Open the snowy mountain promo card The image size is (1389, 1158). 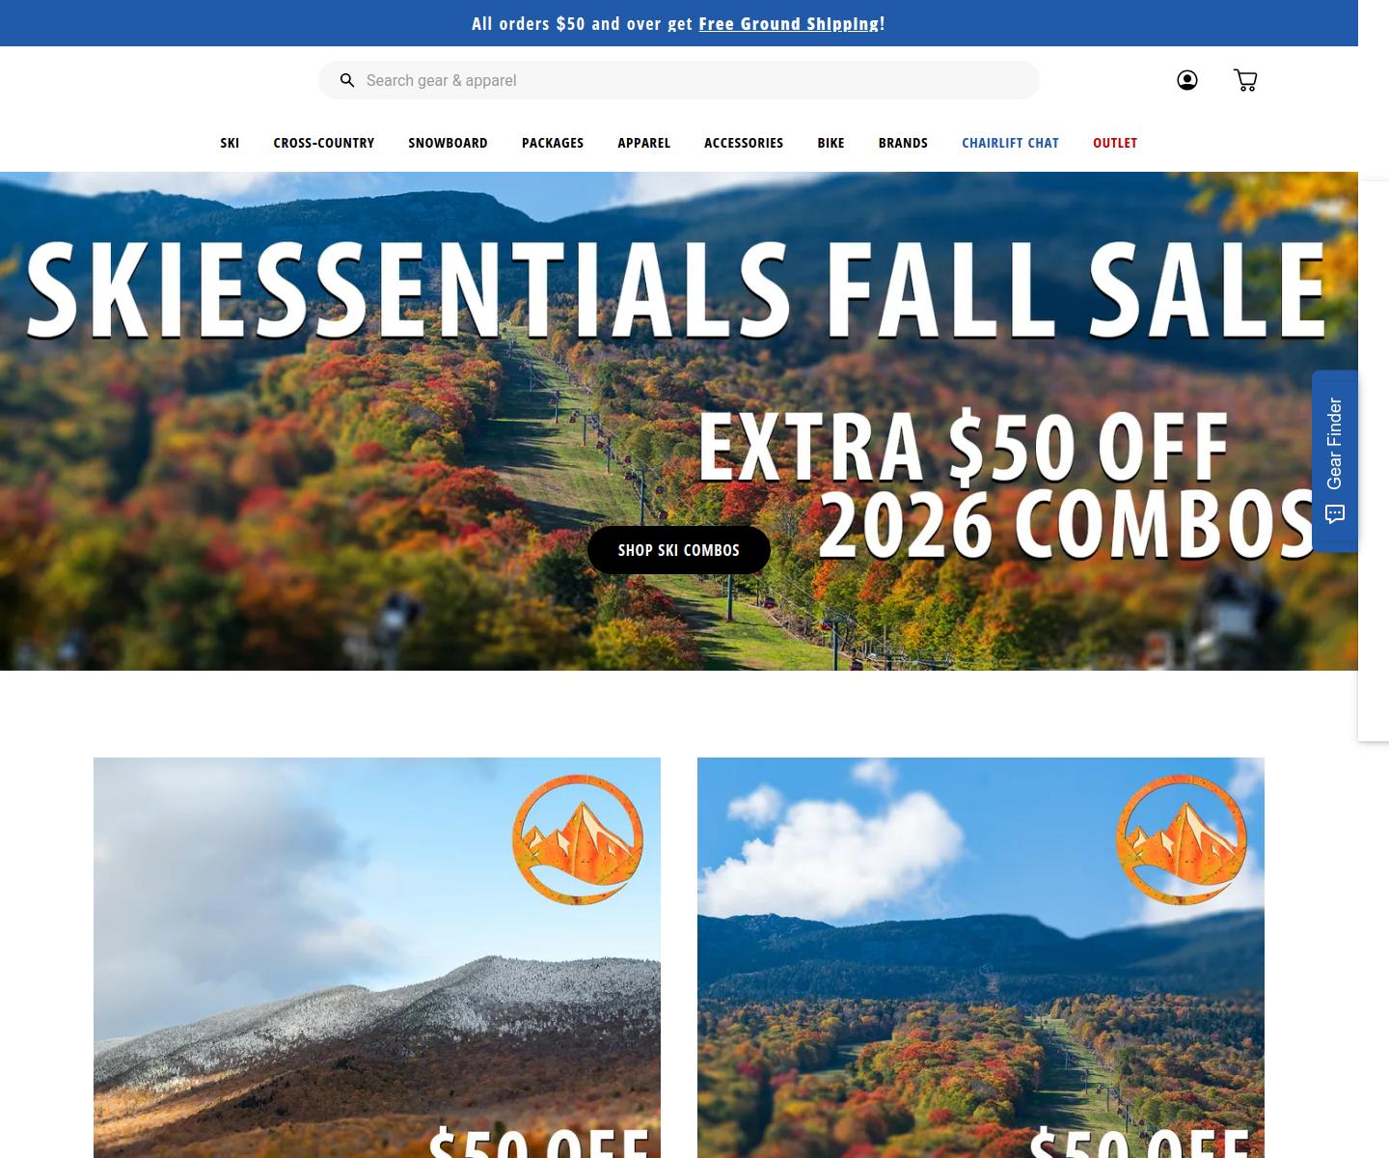[377, 957]
